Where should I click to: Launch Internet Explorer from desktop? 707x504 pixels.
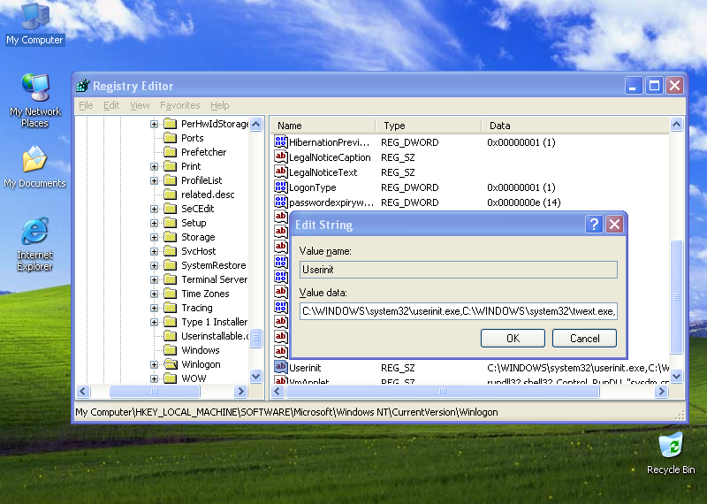[34, 244]
